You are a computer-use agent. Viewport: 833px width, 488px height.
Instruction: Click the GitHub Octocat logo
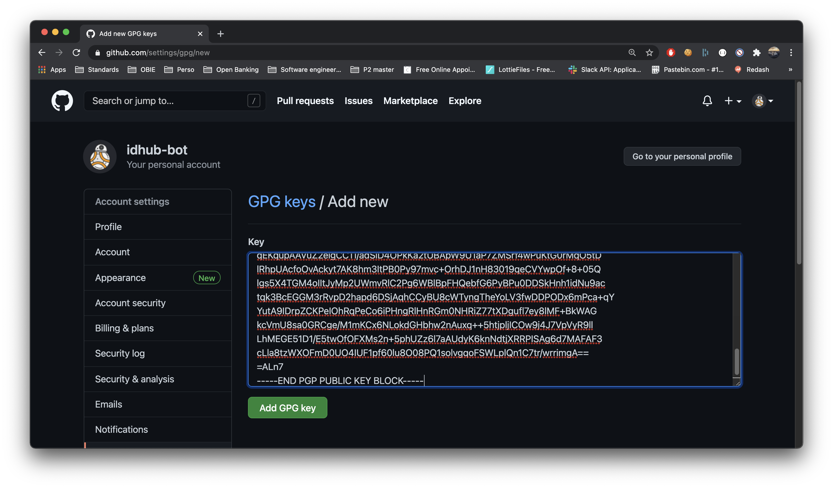(62, 101)
